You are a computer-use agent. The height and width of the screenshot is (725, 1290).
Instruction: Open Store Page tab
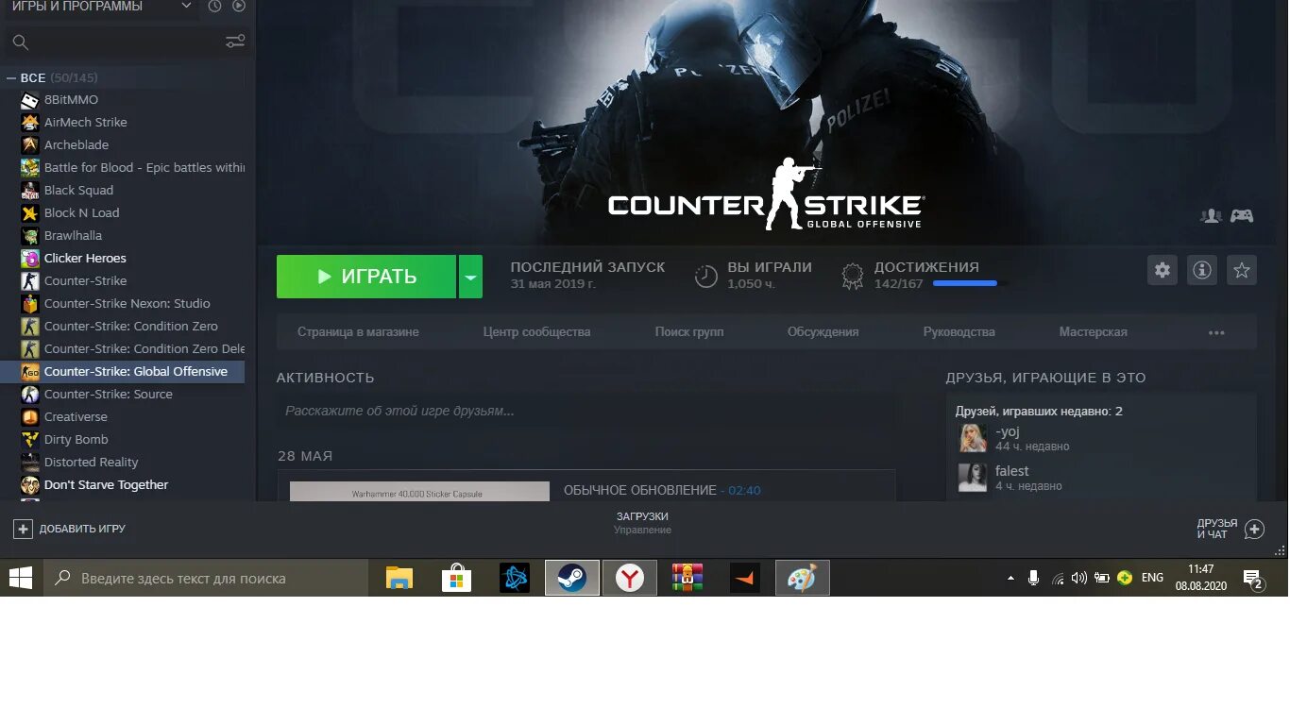click(x=358, y=332)
